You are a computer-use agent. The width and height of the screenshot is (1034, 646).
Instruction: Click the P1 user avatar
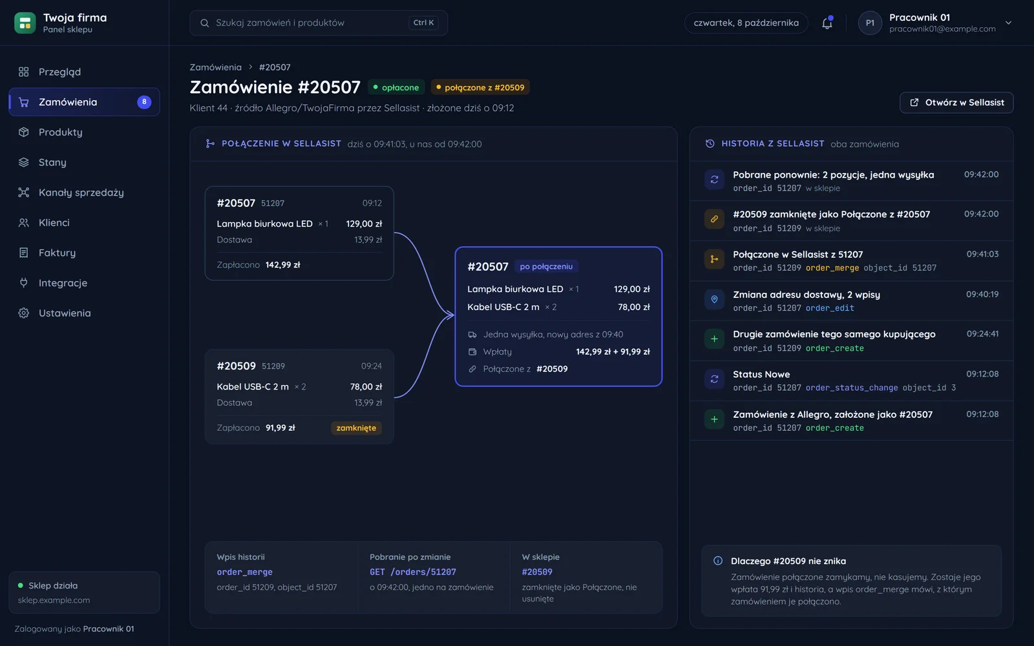870,23
